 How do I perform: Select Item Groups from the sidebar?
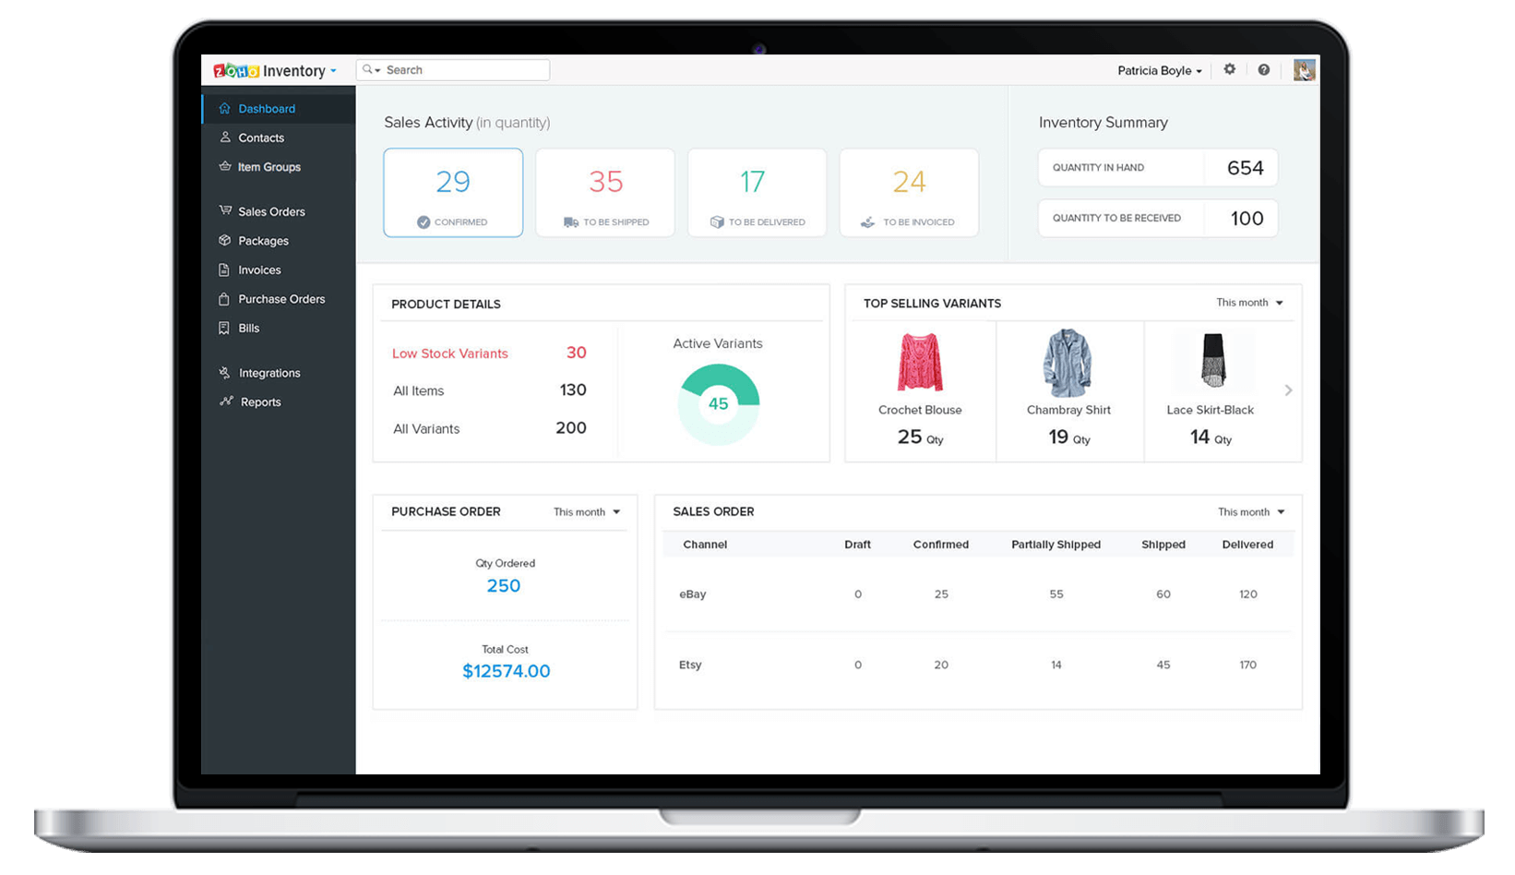click(x=268, y=167)
